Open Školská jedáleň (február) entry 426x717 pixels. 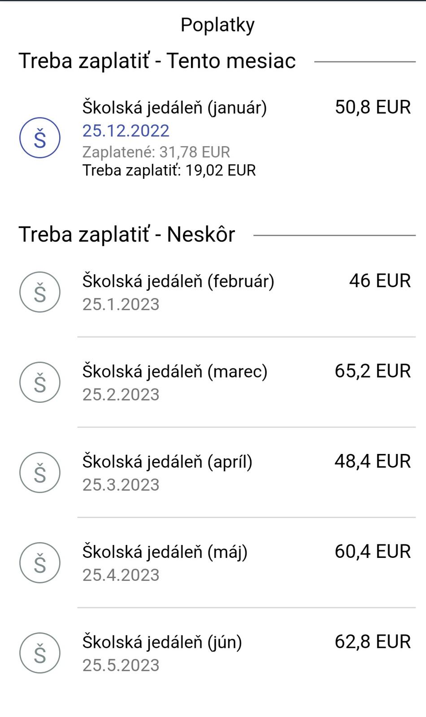point(178,281)
